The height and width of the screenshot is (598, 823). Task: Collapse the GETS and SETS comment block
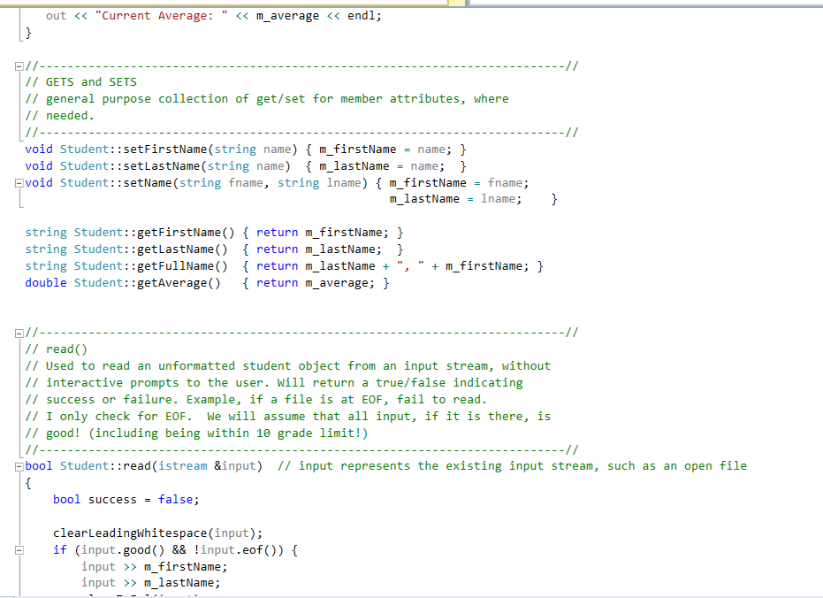click(19, 66)
